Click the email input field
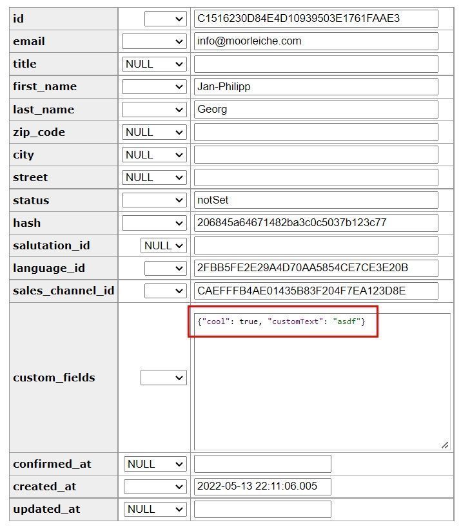 tap(315, 41)
